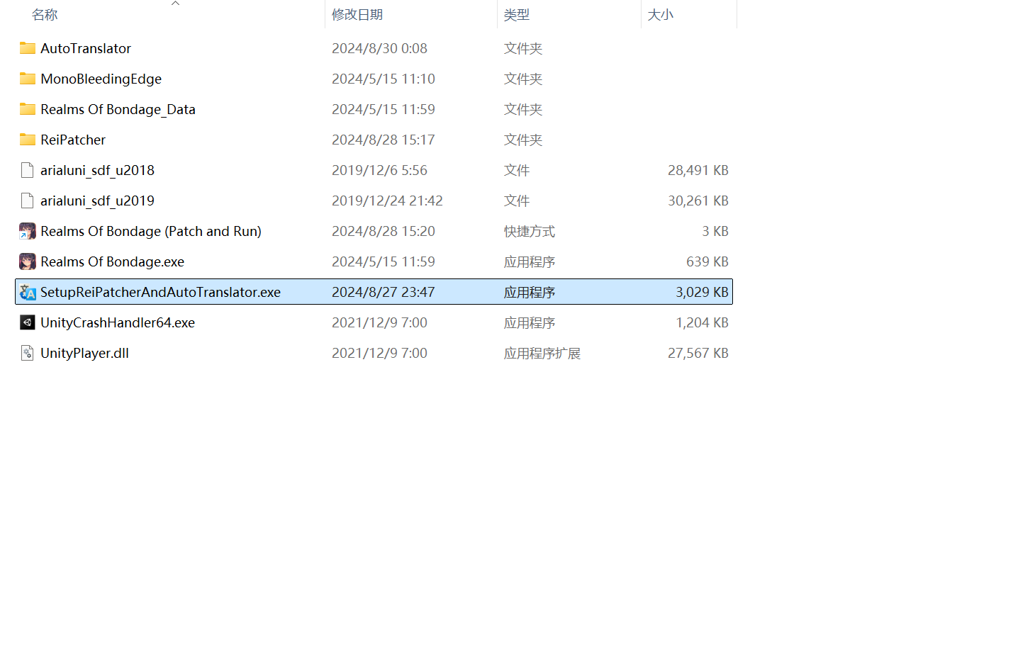This screenshot has width=1013, height=654.
Task: Click the 应用程序扩展 type cell
Action: (542, 353)
